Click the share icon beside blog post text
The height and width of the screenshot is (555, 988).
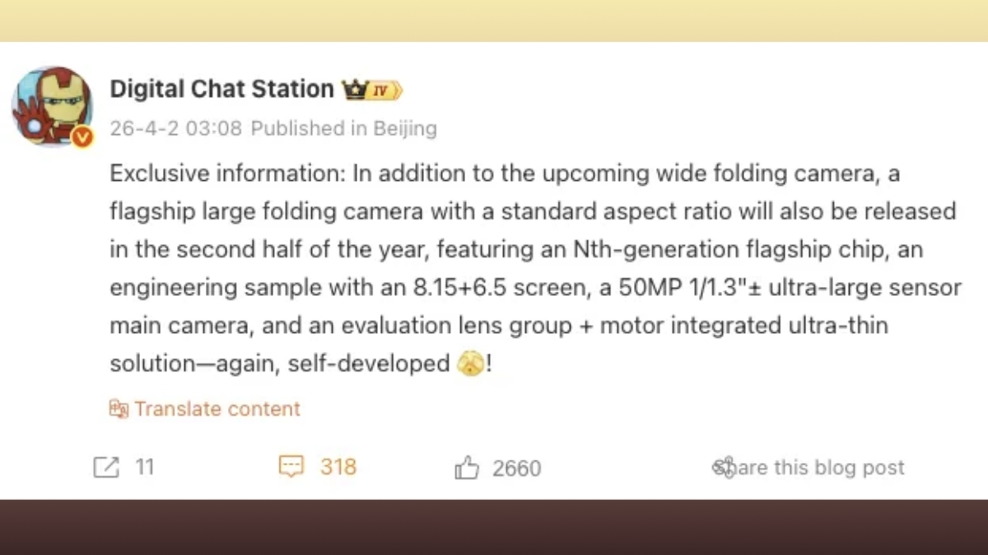pyautogui.click(x=722, y=467)
